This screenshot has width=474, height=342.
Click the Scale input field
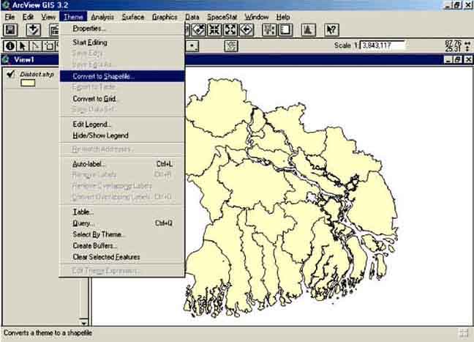pos(383,45)
